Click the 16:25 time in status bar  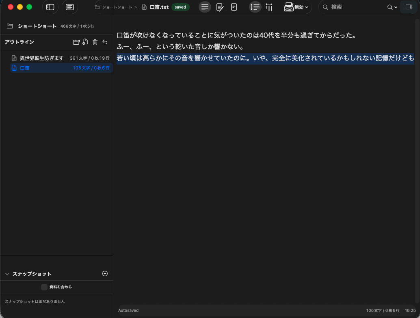pyautogui.click(x=410, y=311)
